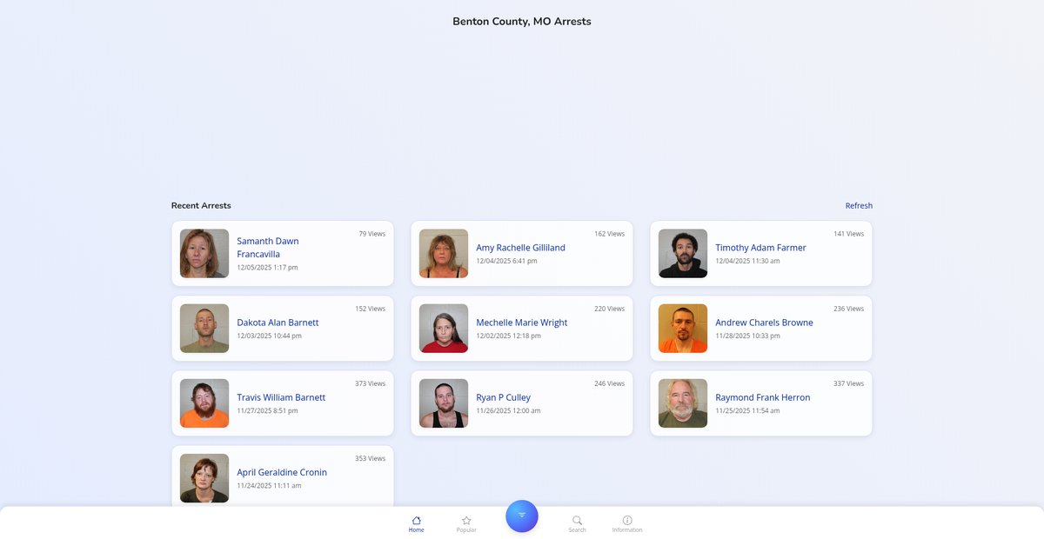Click the '373 Views' count
1044x539 pixels.
click(x=371, y=383)
